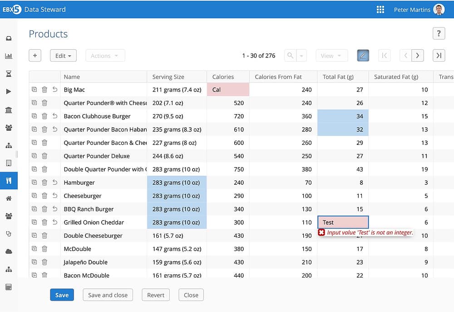Viewport: 454px width, 312px height.
Task: Select the Big Mac name cell
Action: coord(104,90)
